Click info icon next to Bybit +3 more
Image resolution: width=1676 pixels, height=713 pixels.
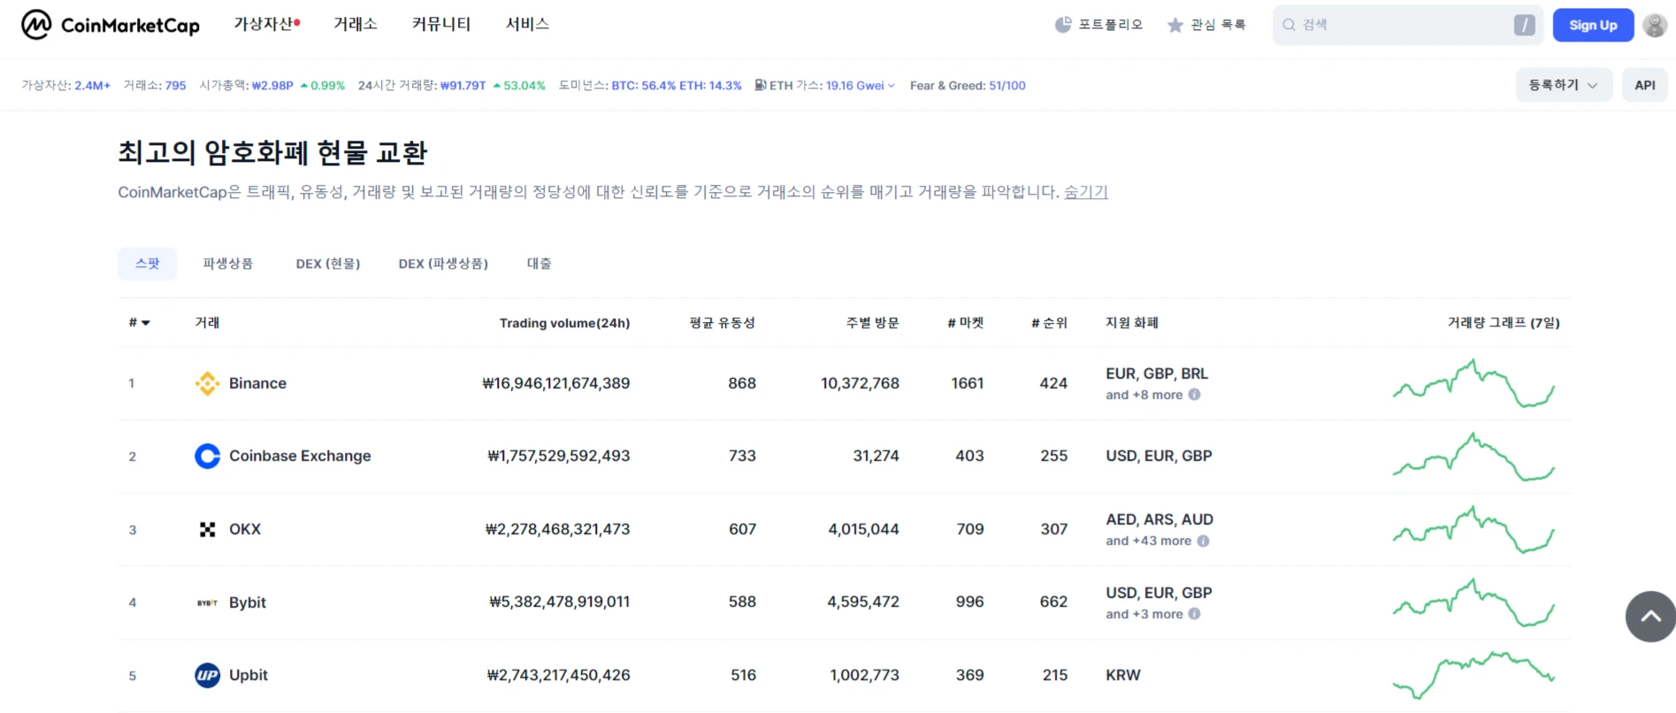(x=1194, y=614)
